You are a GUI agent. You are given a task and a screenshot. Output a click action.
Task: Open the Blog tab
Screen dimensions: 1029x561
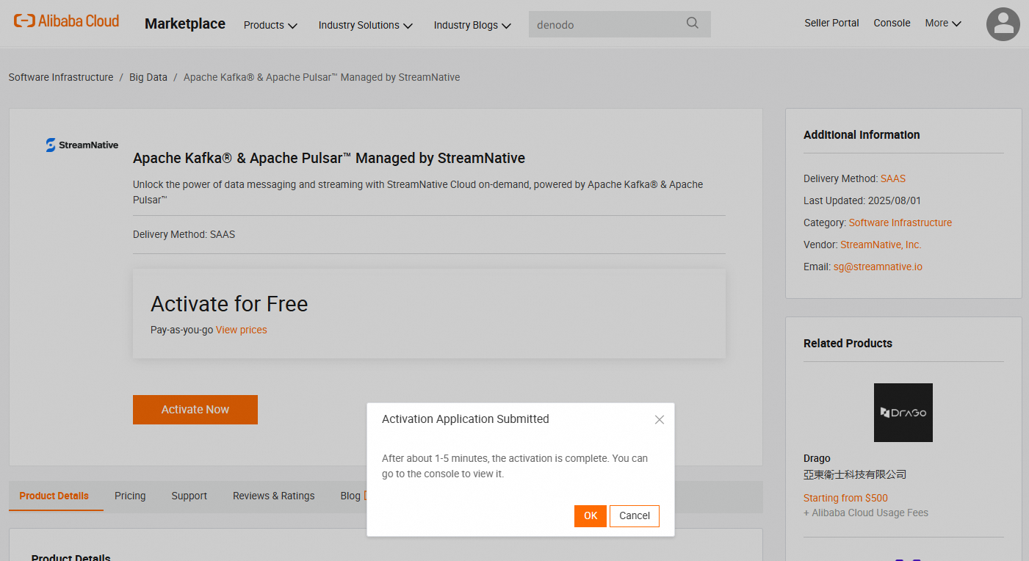(350, 496)
